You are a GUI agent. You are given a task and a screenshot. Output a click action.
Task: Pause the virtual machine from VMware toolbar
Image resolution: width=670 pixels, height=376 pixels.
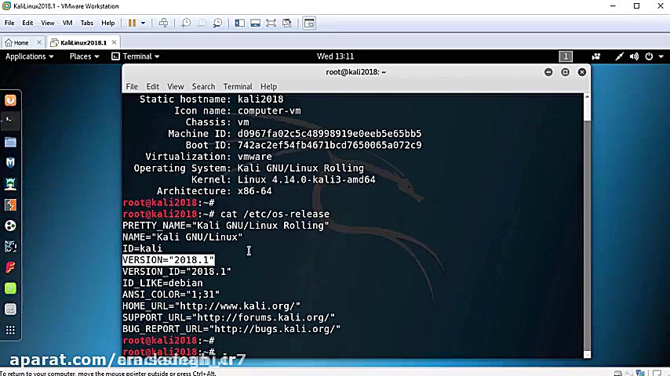(x=132, y=23)
